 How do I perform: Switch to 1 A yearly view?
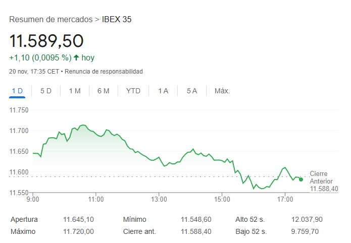163,91
